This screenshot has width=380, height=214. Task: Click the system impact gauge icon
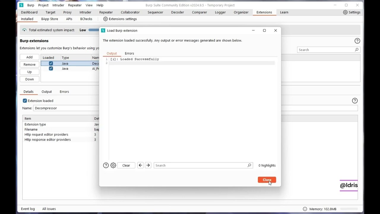pos(24,30)
